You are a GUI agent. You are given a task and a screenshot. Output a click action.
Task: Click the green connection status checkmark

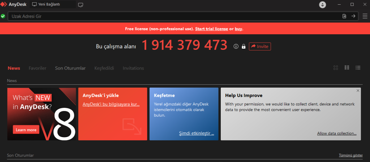(3, 16)
